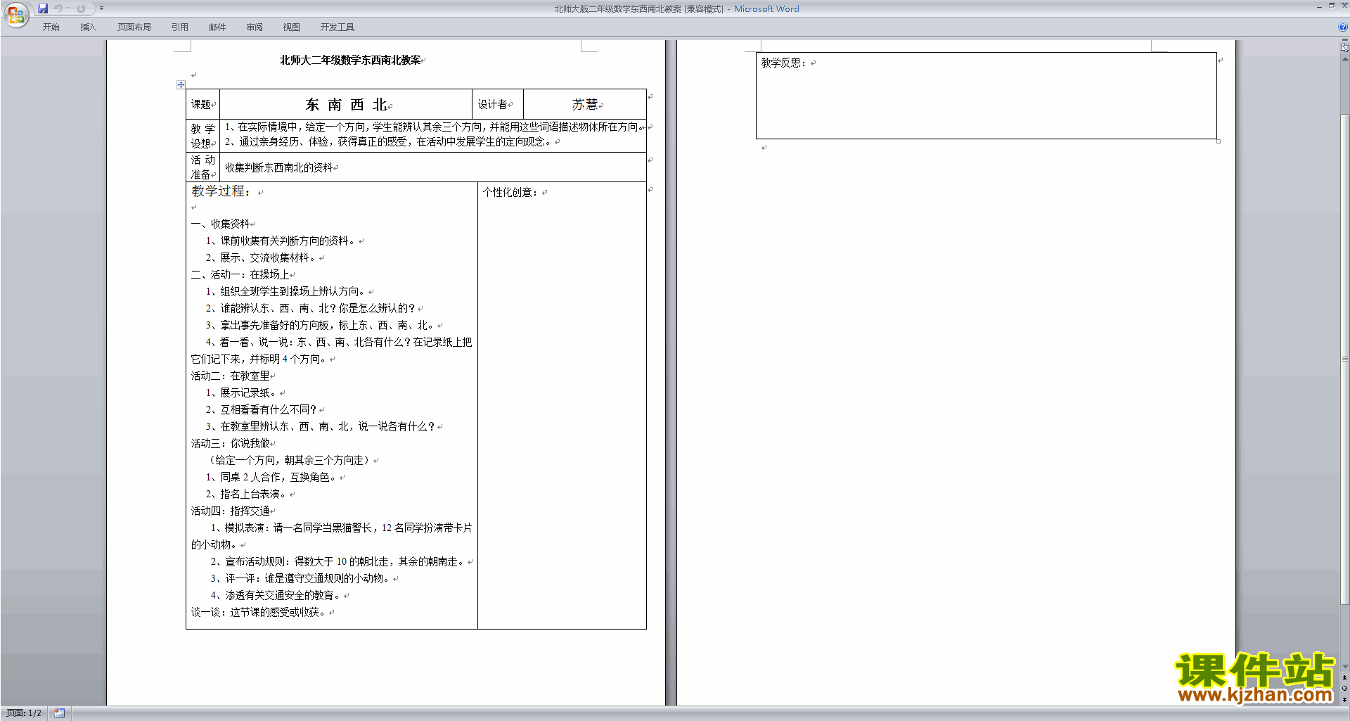The height and width of the screenshot is (721, 1350).
Task: Click the line 谈一谈：这节课的感受或收获。
Action: [260, 612]
